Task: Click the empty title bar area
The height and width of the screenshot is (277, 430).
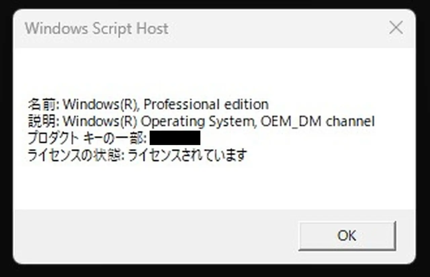Action: (269, 29)
